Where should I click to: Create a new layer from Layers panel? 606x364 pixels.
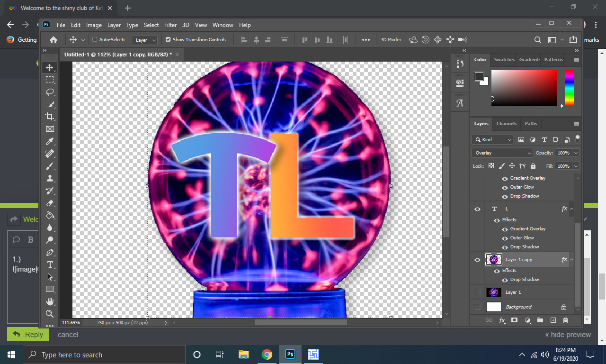553,320
